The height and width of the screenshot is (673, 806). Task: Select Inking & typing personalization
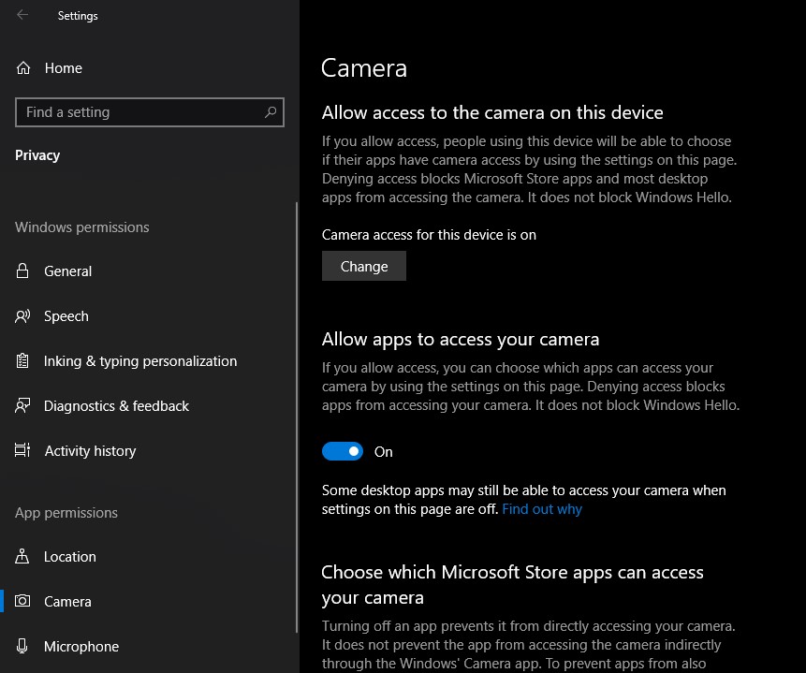pyautogui.click(x=148, y=361)
